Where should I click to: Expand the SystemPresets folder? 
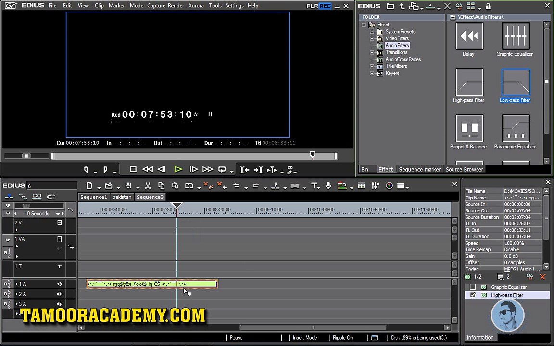tap(372, 32)
